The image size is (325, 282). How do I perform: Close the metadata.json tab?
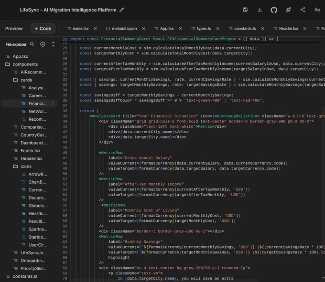point(144,29)
